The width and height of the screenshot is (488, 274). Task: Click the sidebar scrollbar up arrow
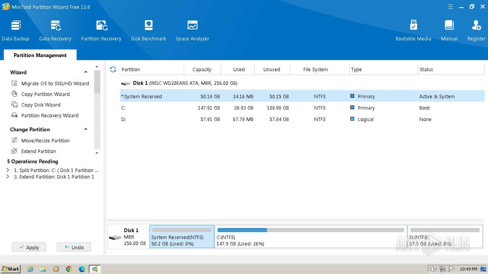pos(97,67)
